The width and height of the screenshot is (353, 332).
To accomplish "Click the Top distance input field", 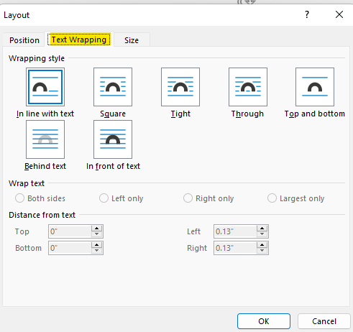I will [x=70, y=231].
